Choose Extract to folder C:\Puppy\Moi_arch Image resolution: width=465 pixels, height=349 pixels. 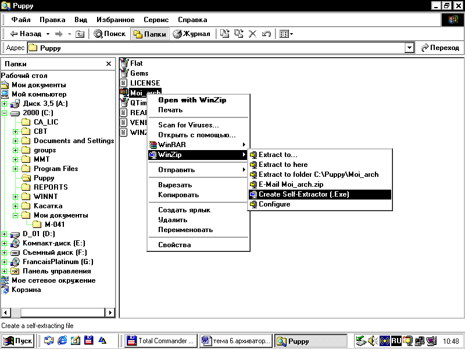320,174
